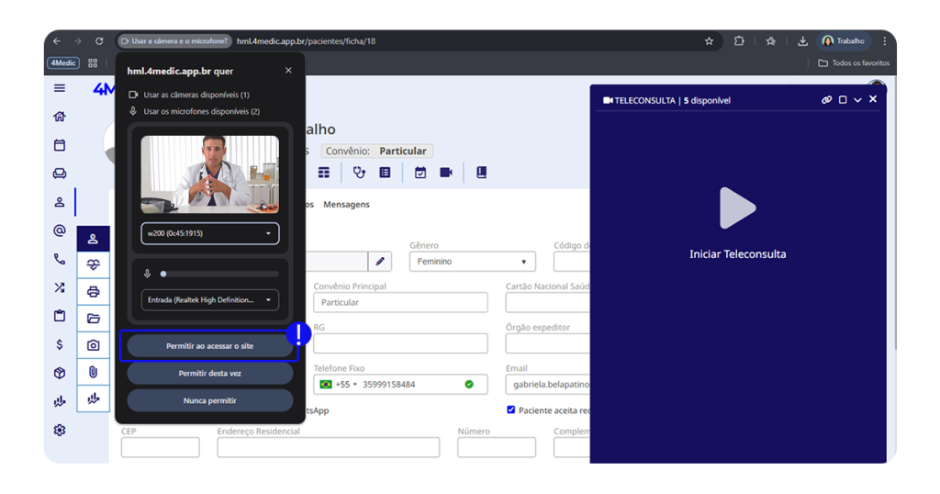The width and height of the screenshot is (940, 494).
Task: Open the Realtek microphone input dropdown
Action: click(x=209, y=299)
